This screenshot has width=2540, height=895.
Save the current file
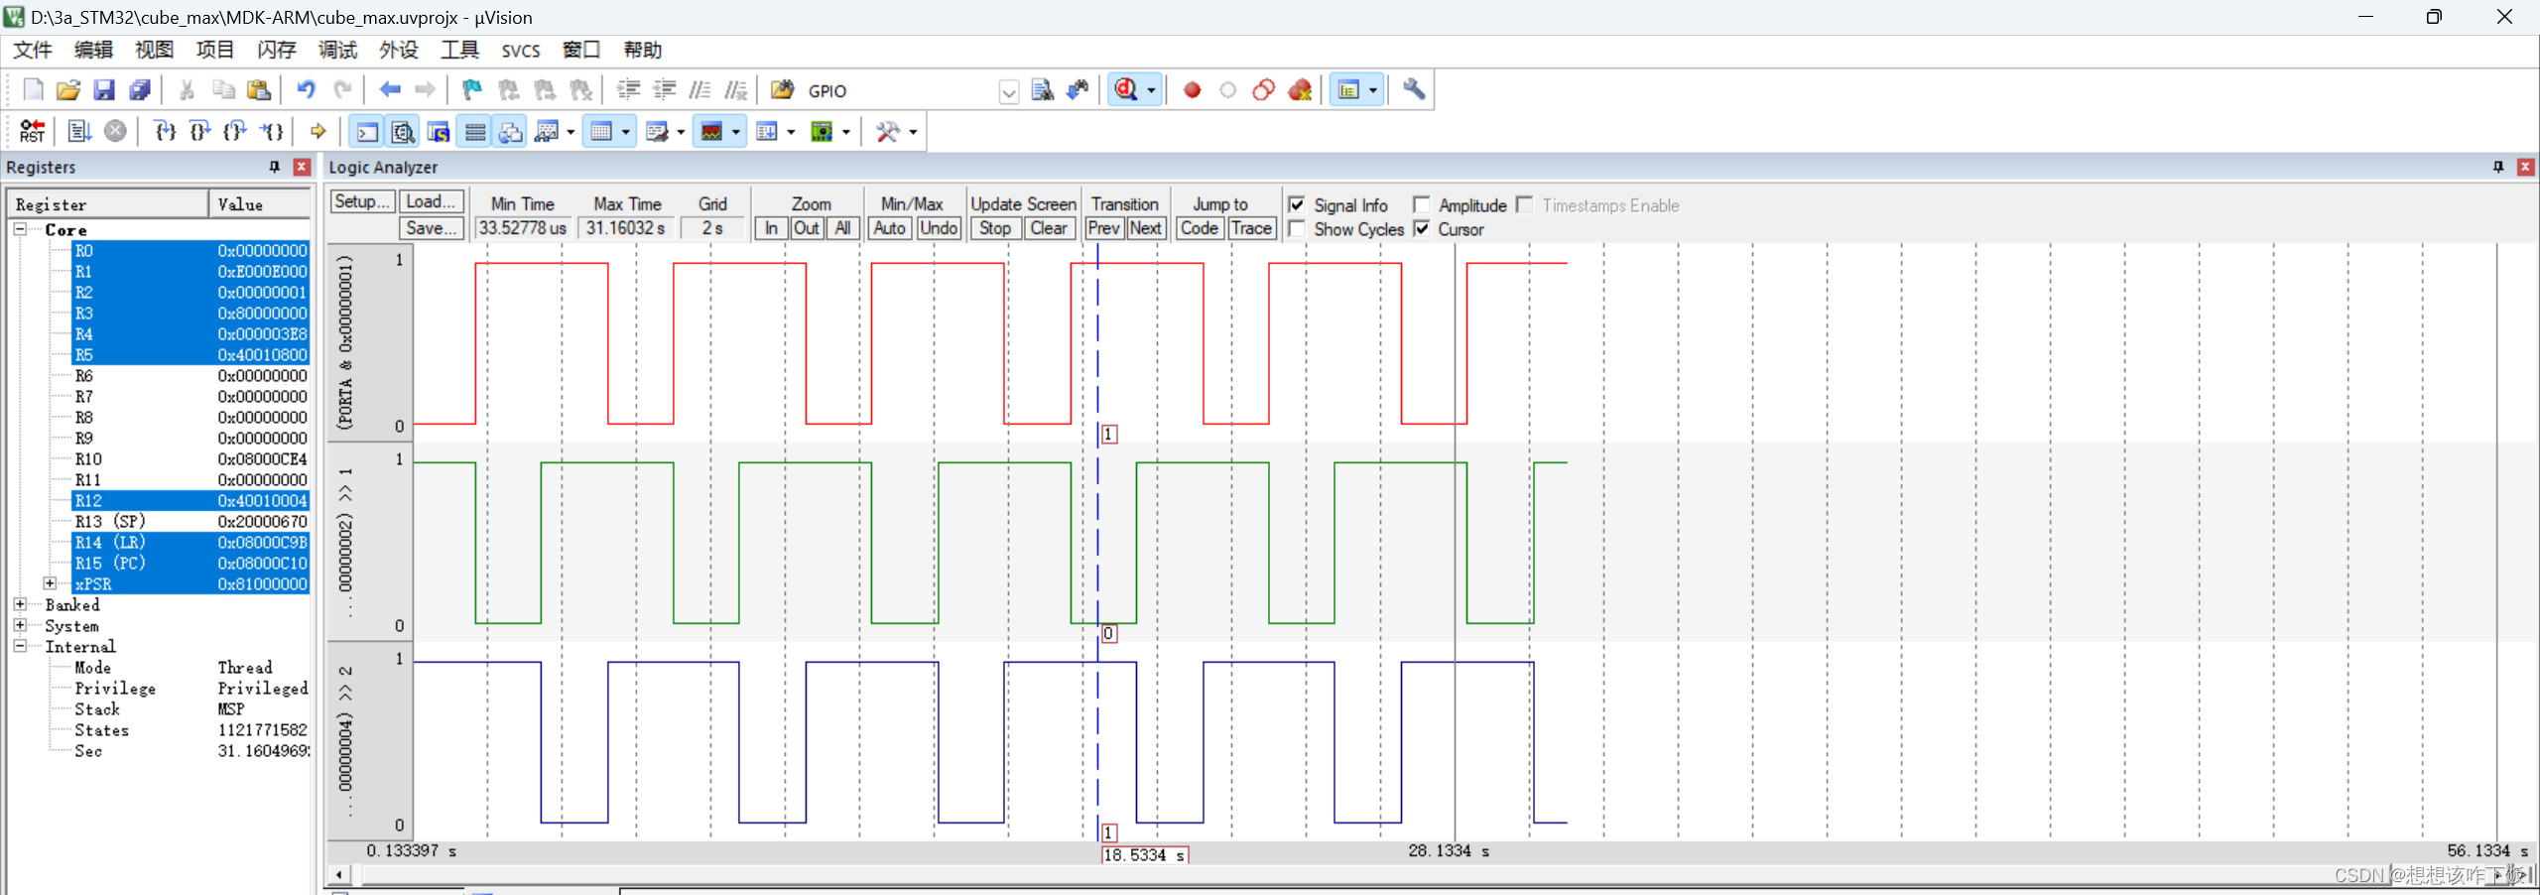(104, 90)
